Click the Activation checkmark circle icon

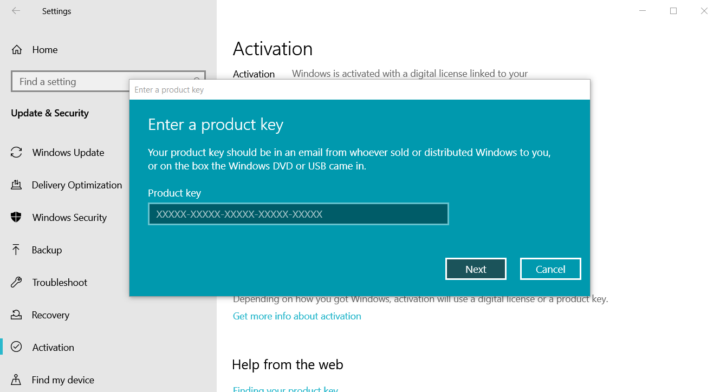[16, 347]
